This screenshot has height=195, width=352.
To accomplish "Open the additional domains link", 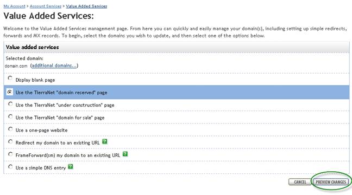I will [x=54, y=66].
